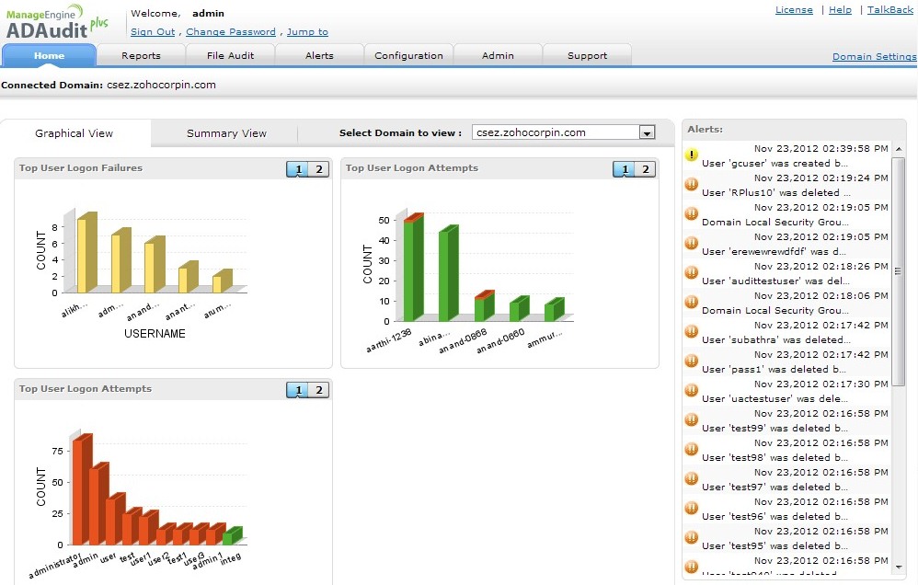
Task: Open the Configuration tab
Action: (408, 55)
